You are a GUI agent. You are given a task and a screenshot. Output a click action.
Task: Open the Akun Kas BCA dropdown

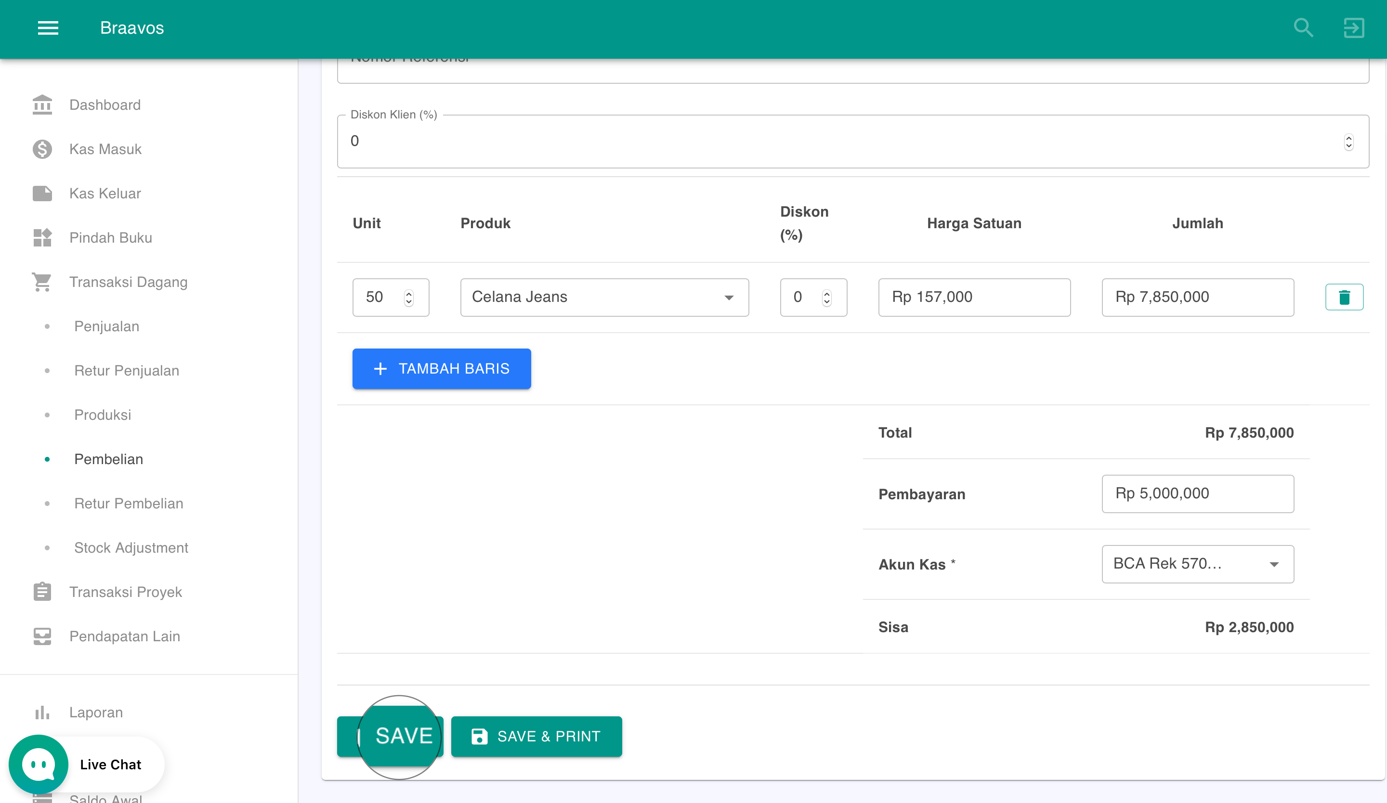(1197, 564)
